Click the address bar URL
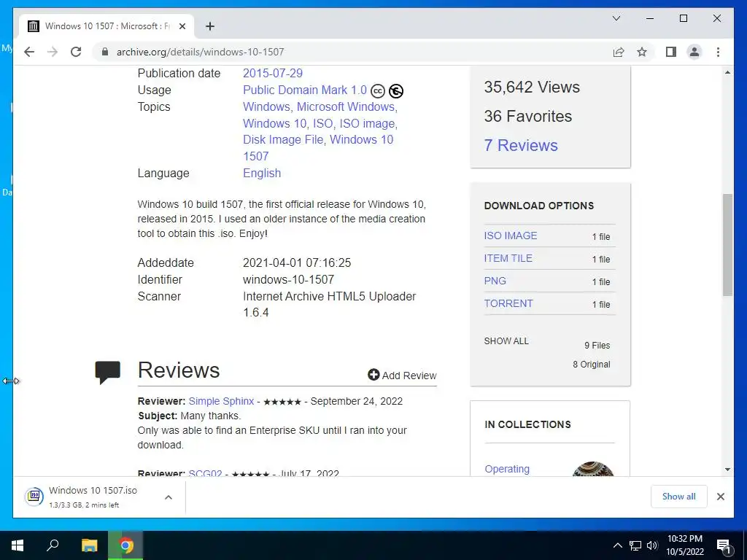 click(x=200, y=52)
